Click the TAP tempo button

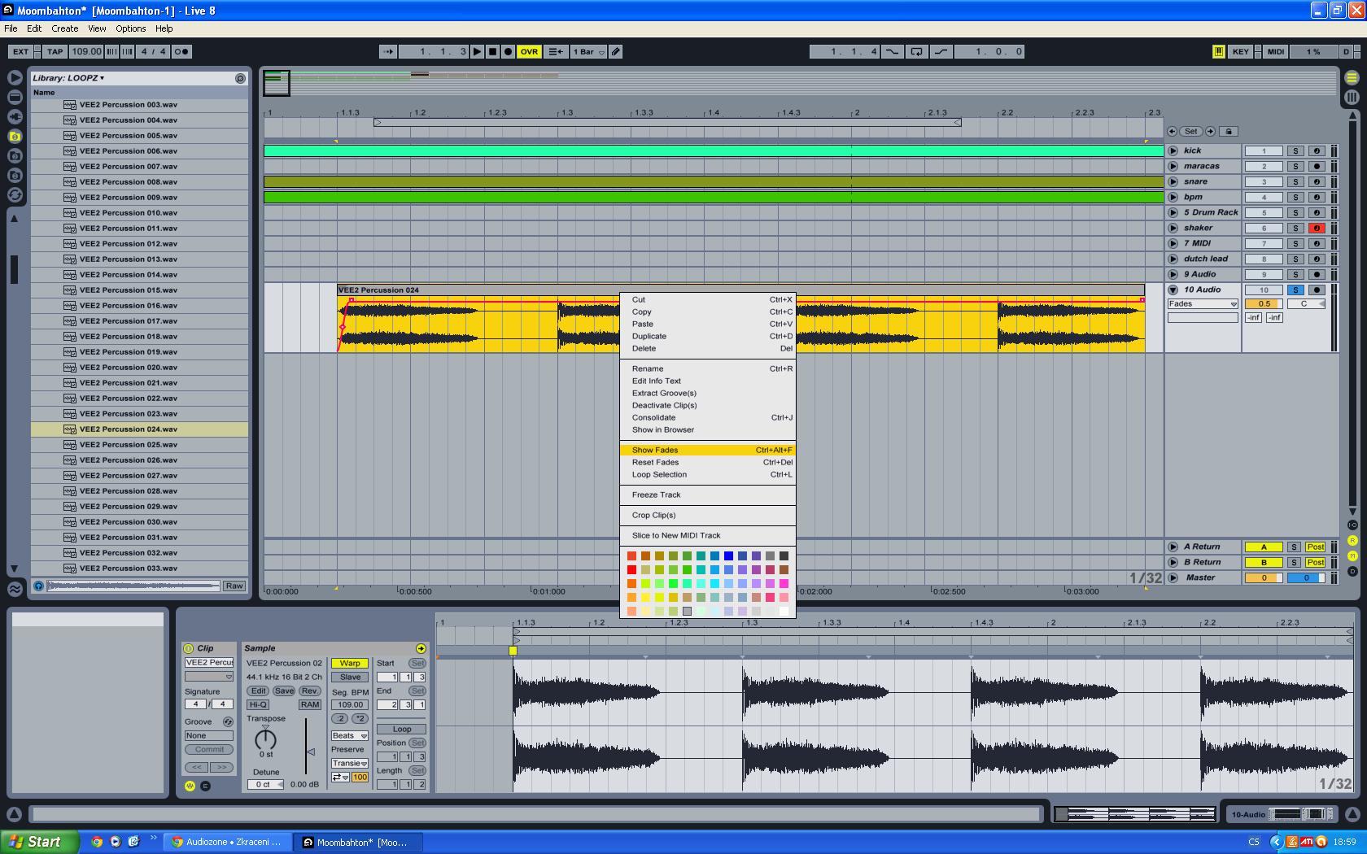click(x=55, y=51)
